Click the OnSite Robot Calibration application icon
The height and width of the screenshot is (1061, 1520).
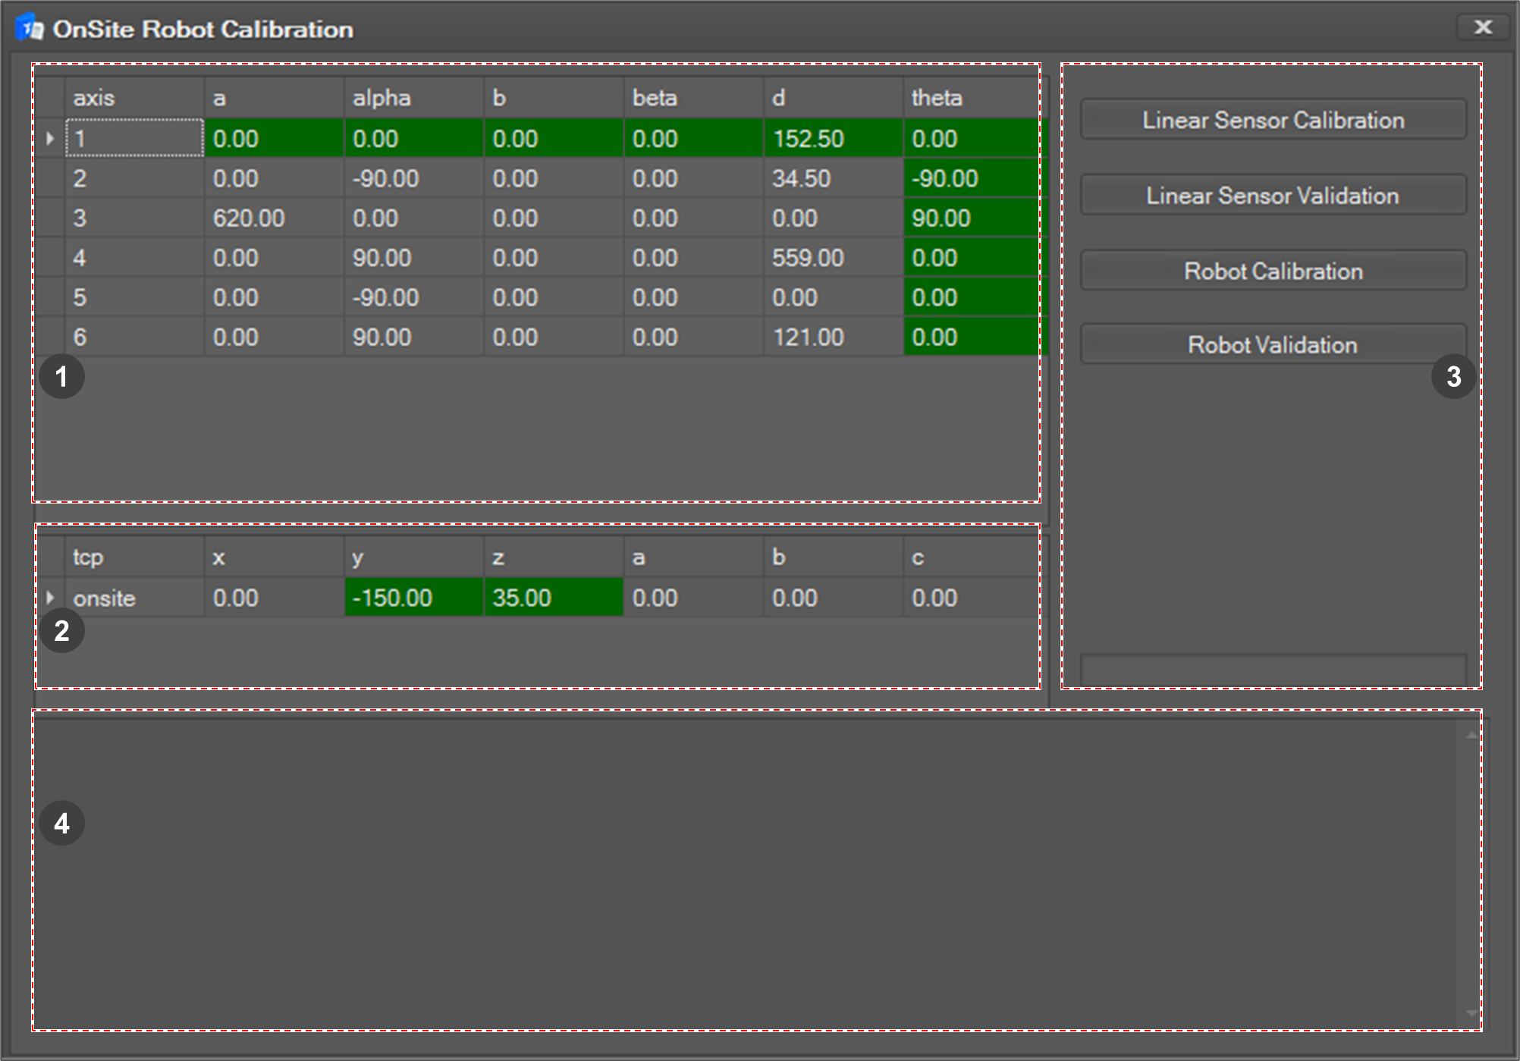click(x=30, y=27)
